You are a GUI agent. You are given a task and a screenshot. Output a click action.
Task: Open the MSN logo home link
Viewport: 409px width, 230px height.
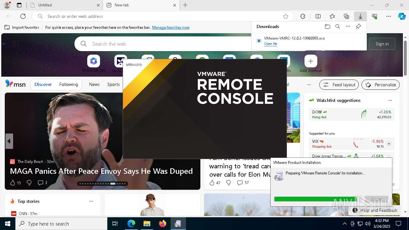(15, 84)
